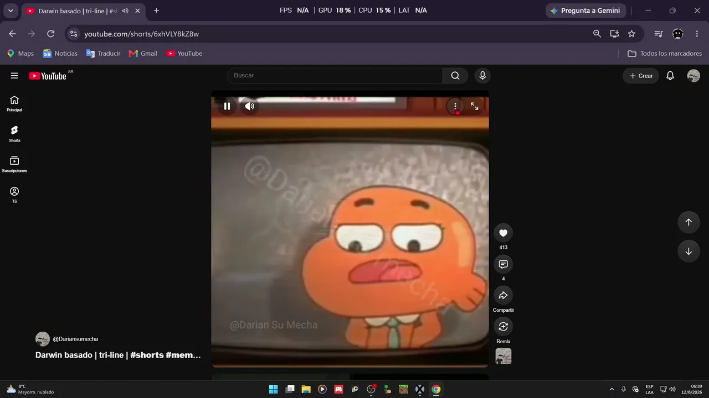The height and width of the screenshot is (398, 709).
Task: Remix this Short
Action: point(503,327)
